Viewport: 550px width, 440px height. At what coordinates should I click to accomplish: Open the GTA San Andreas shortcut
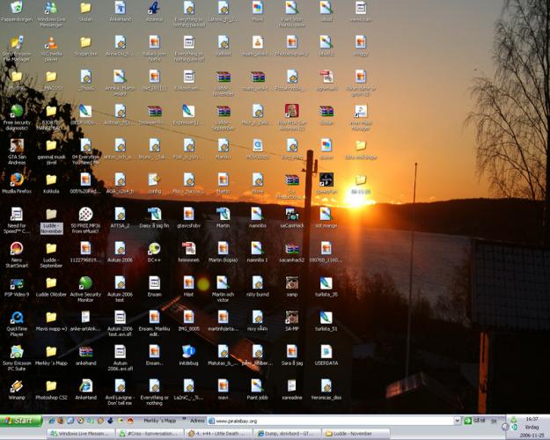[x=17, y=146]
